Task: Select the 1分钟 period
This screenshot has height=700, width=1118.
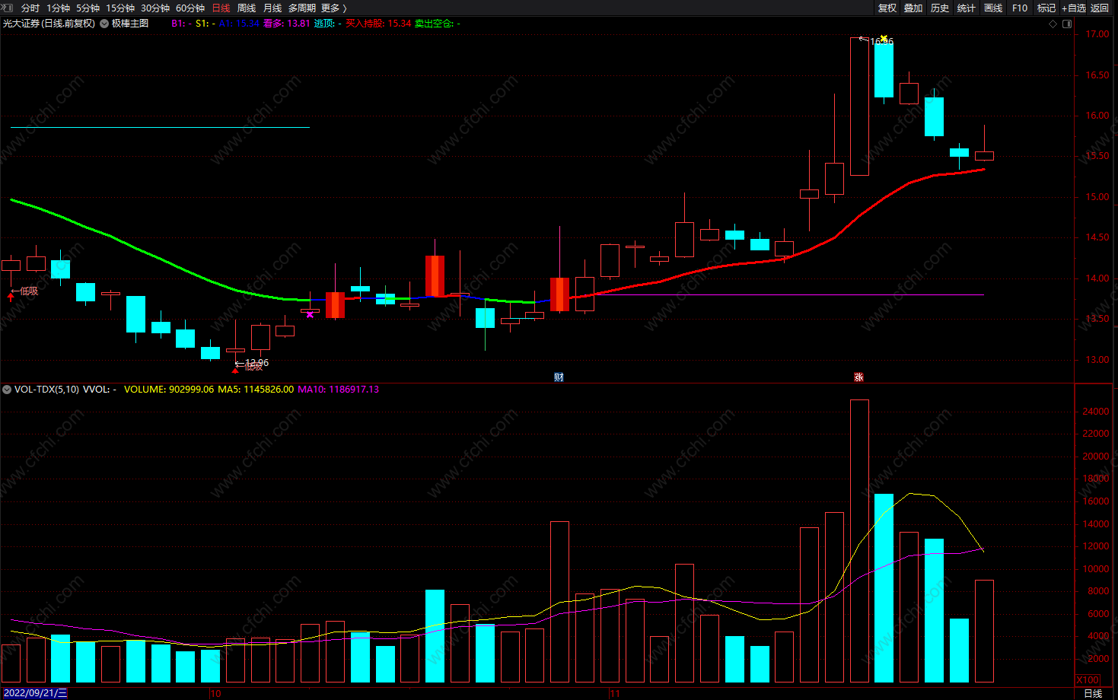Action: click(x=59, y=8)
